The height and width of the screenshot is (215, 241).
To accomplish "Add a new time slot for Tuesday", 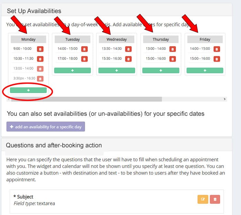I will (72, 70).
